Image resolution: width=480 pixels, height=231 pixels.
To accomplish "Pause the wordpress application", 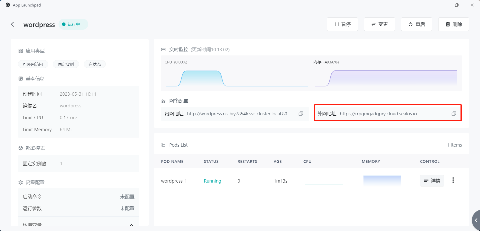I will coord(342,24).
